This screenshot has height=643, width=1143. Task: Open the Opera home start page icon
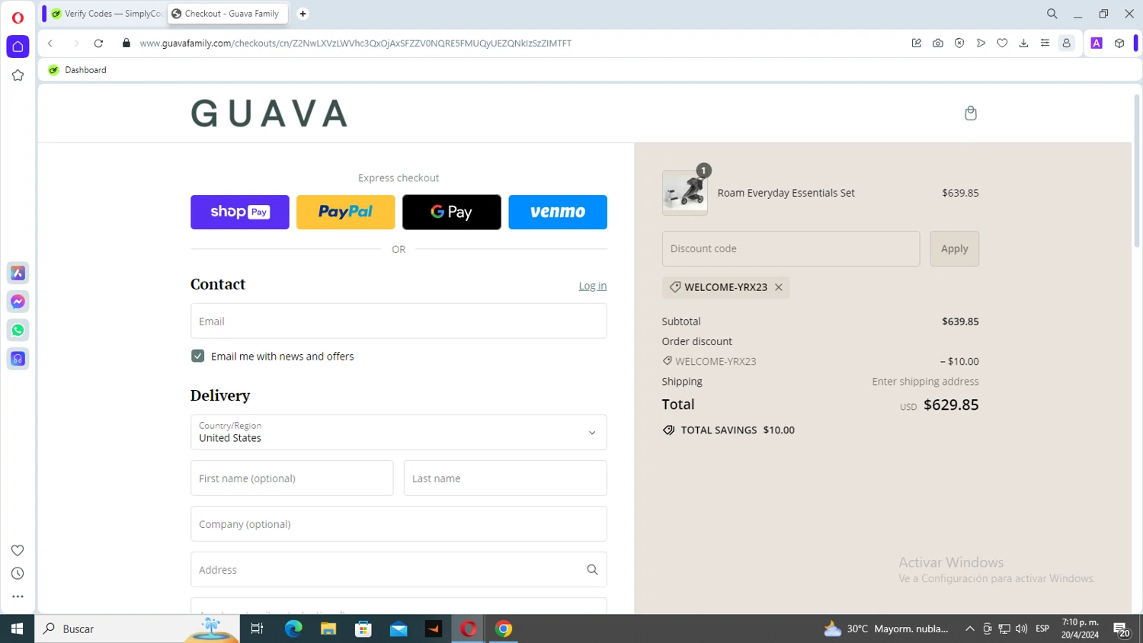pos(18,46)
